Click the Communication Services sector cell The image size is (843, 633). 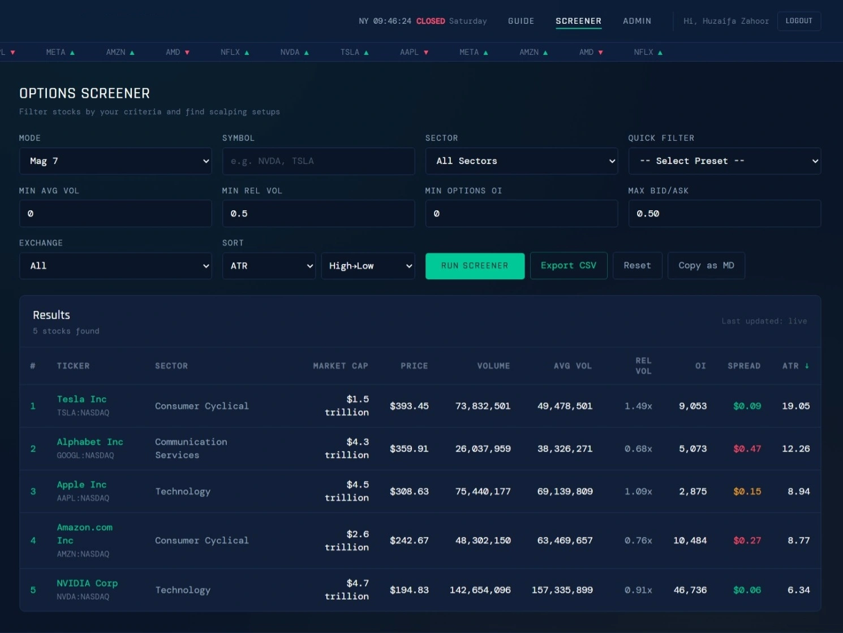191,449
